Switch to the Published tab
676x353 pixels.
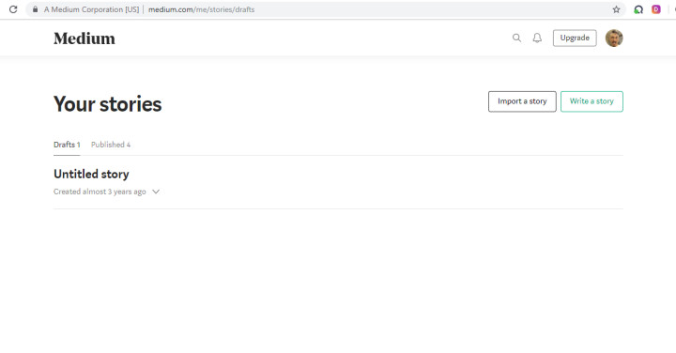click(x=111, y=145)
